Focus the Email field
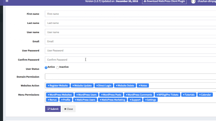216x121 pixels. (x=130, y=41)
